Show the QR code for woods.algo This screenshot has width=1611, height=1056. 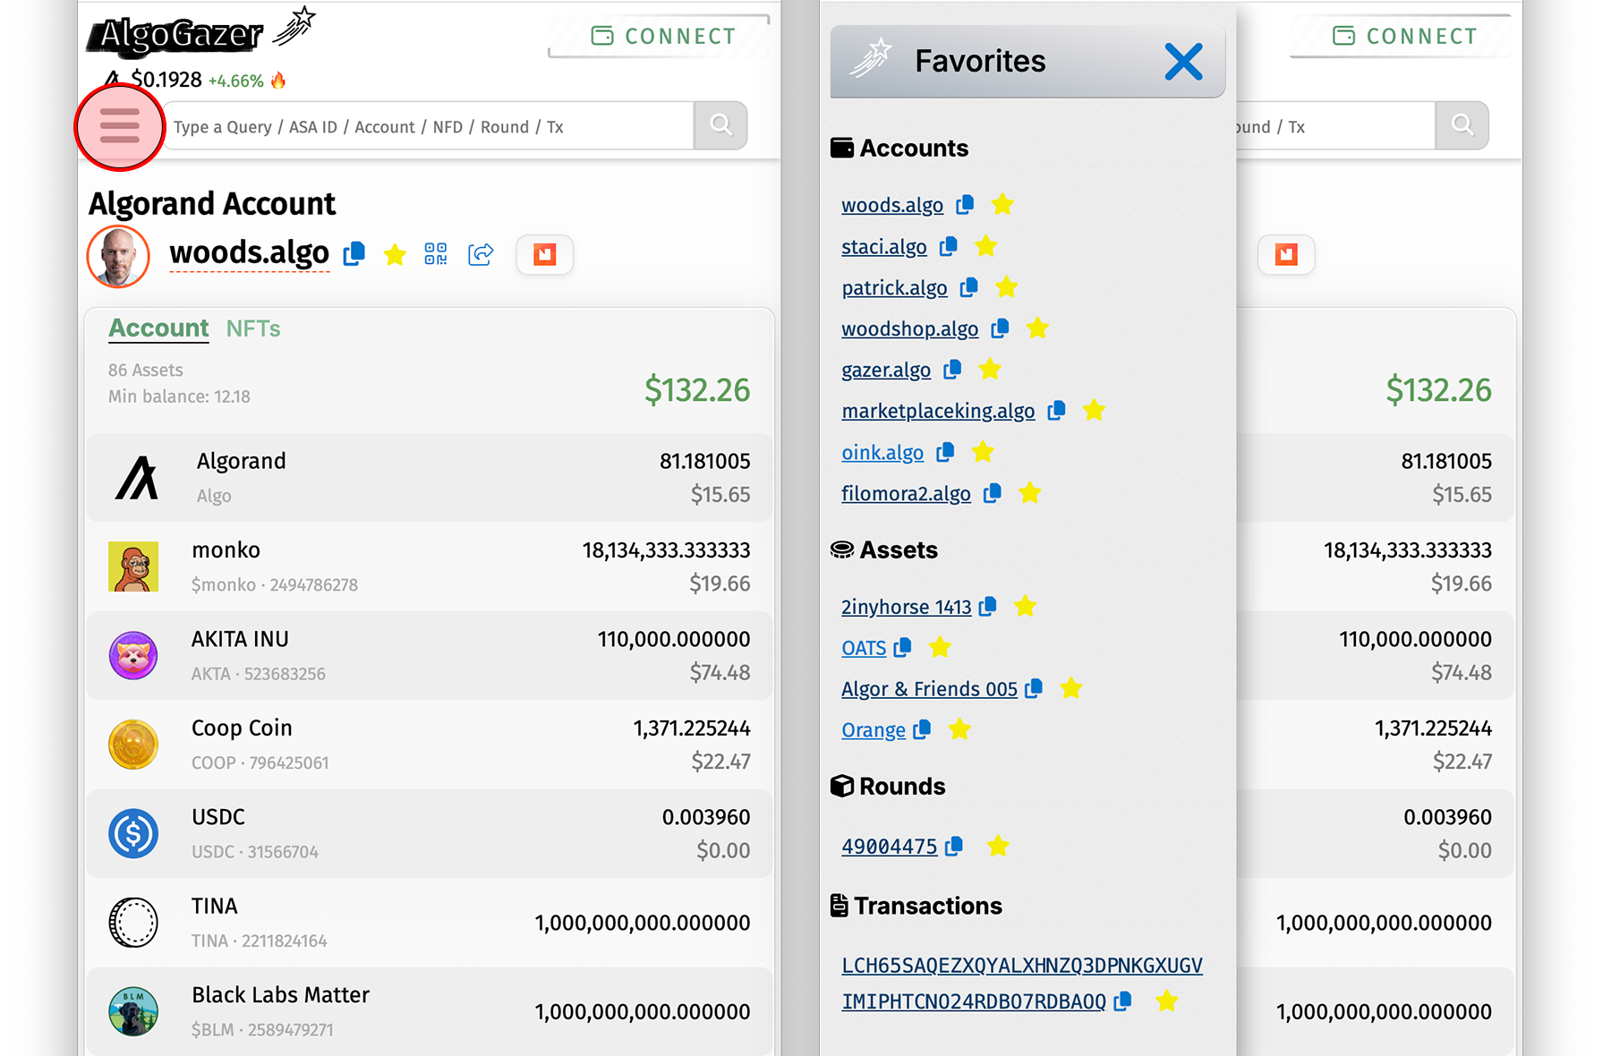[436, 254]
